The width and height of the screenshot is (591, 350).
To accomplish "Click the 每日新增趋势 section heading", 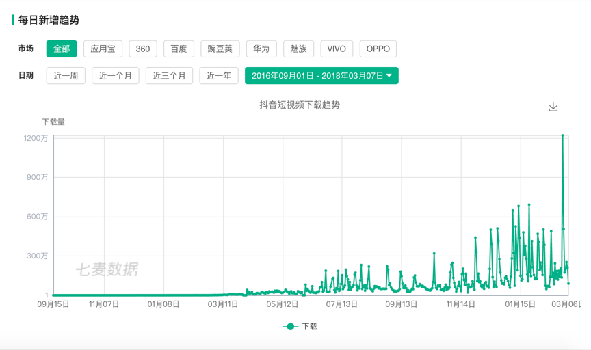I will click(x=49, y=20).
